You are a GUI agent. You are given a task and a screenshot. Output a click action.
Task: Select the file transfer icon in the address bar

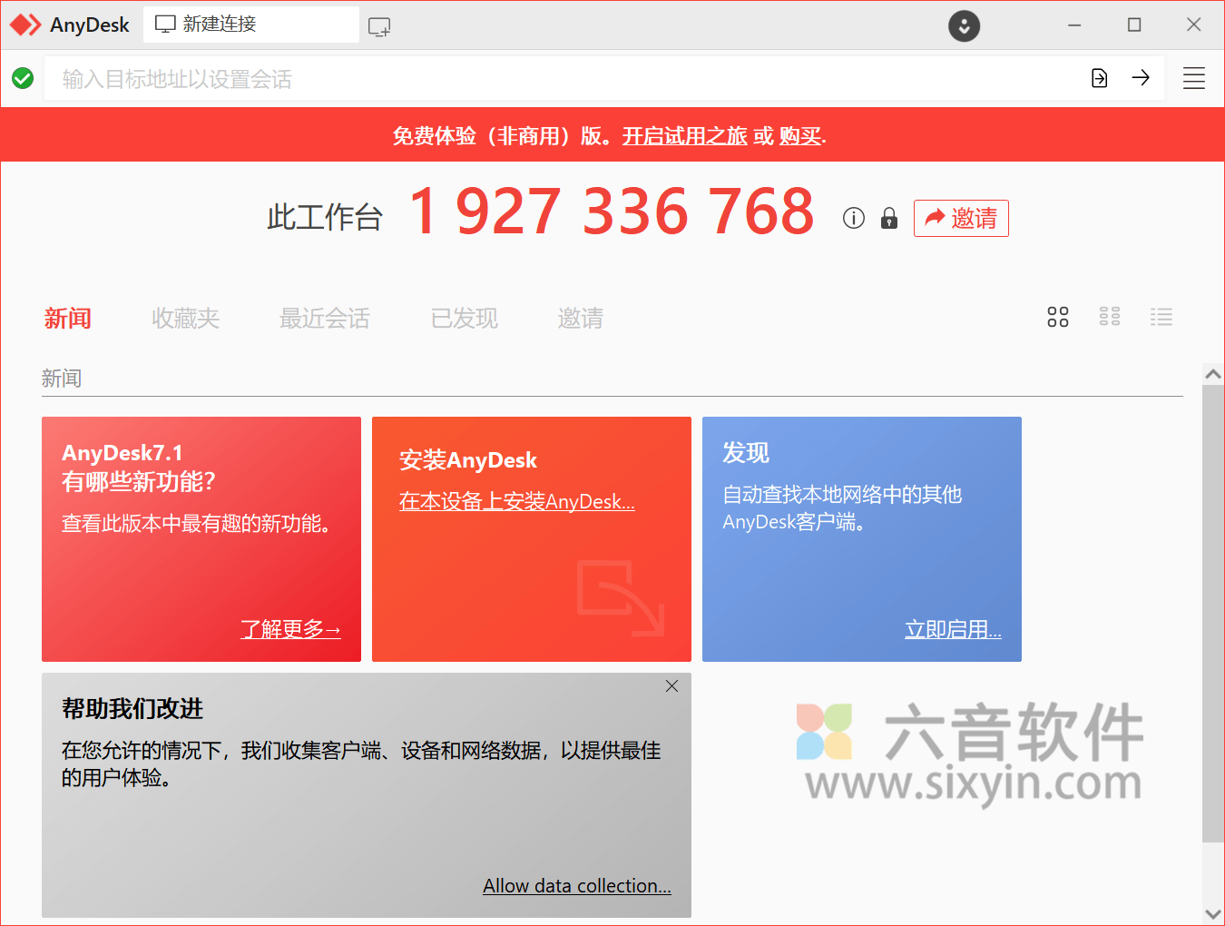click(x=1099, y=78)
